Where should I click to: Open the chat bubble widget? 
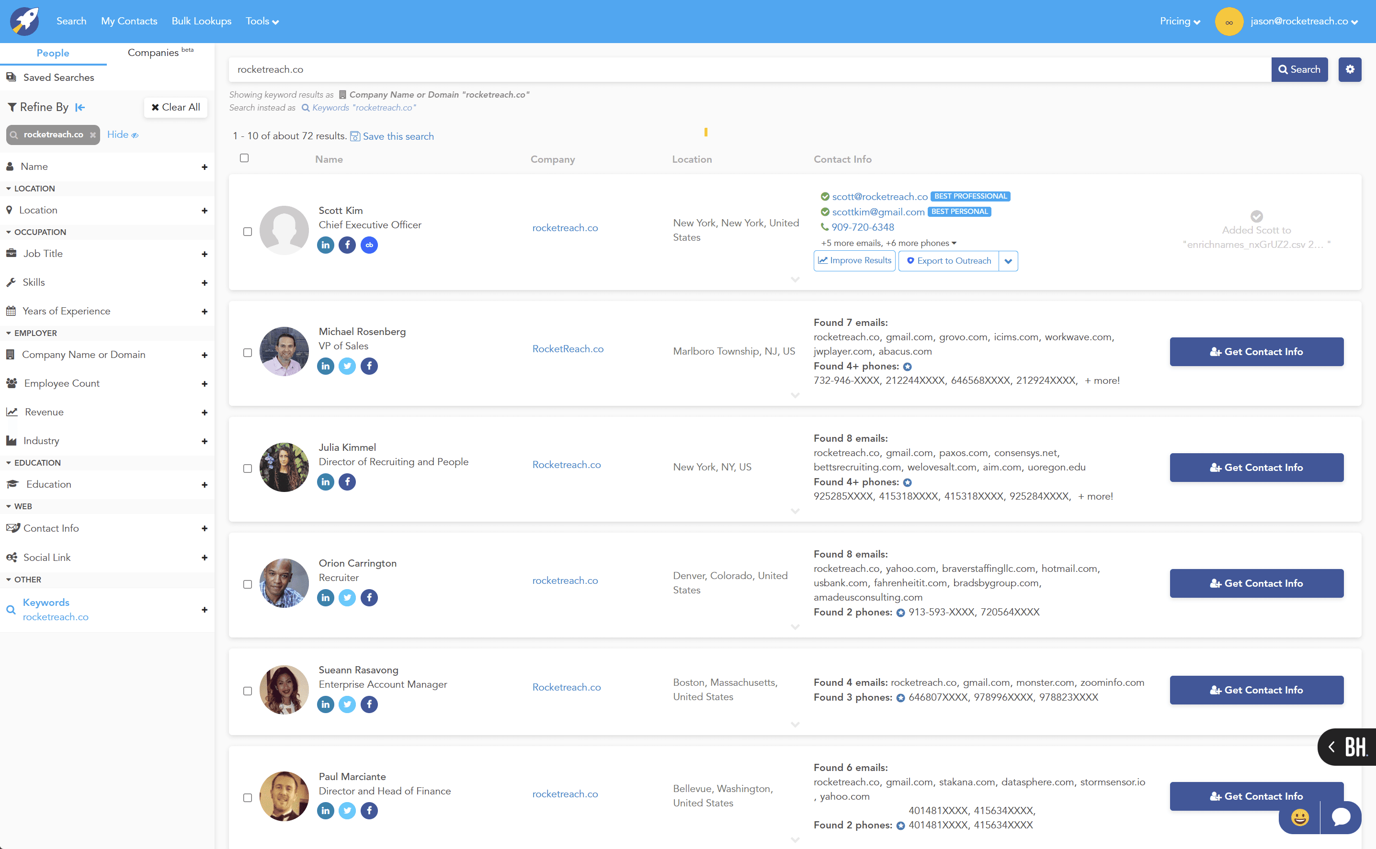[1341, 816]
